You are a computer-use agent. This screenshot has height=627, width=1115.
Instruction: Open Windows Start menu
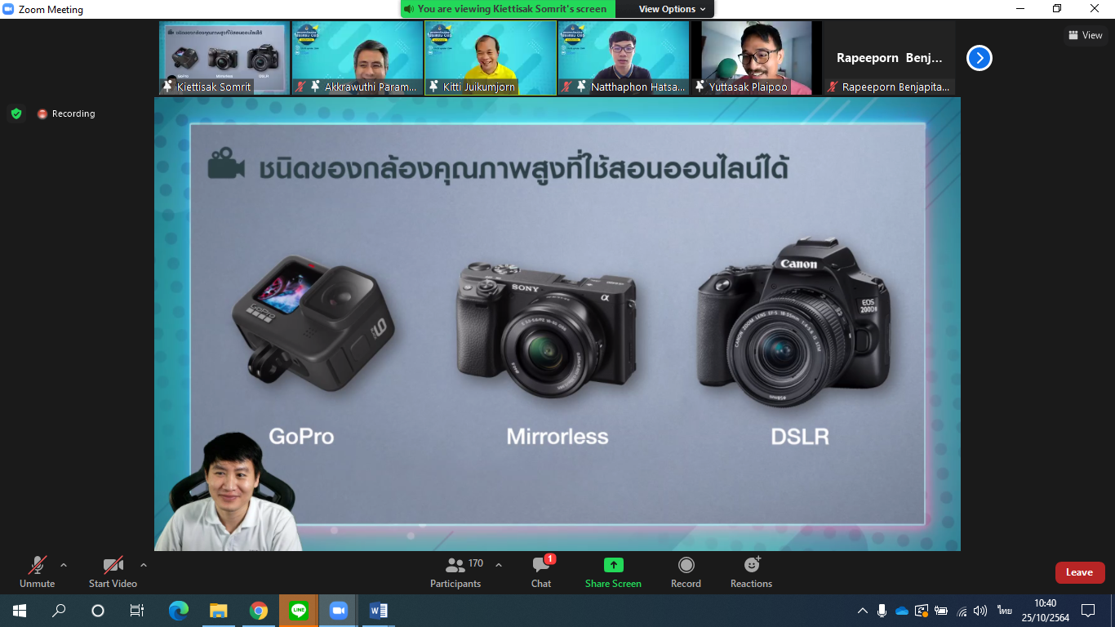click(x=20, y=610)
